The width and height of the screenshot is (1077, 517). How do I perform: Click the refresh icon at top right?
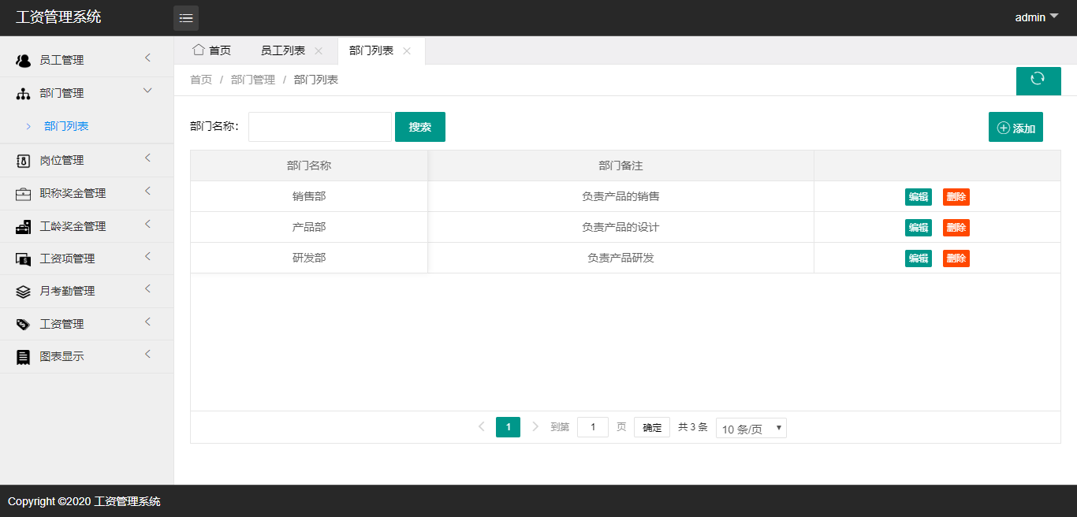point(1038,80)
